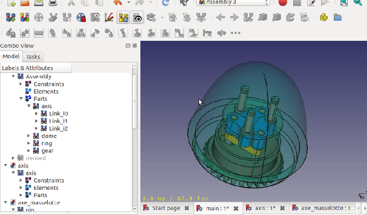Open the axe_masselotte : 1 document tab
The width and height of the screenshot is (367, 215).
click(x=326, y=208)
